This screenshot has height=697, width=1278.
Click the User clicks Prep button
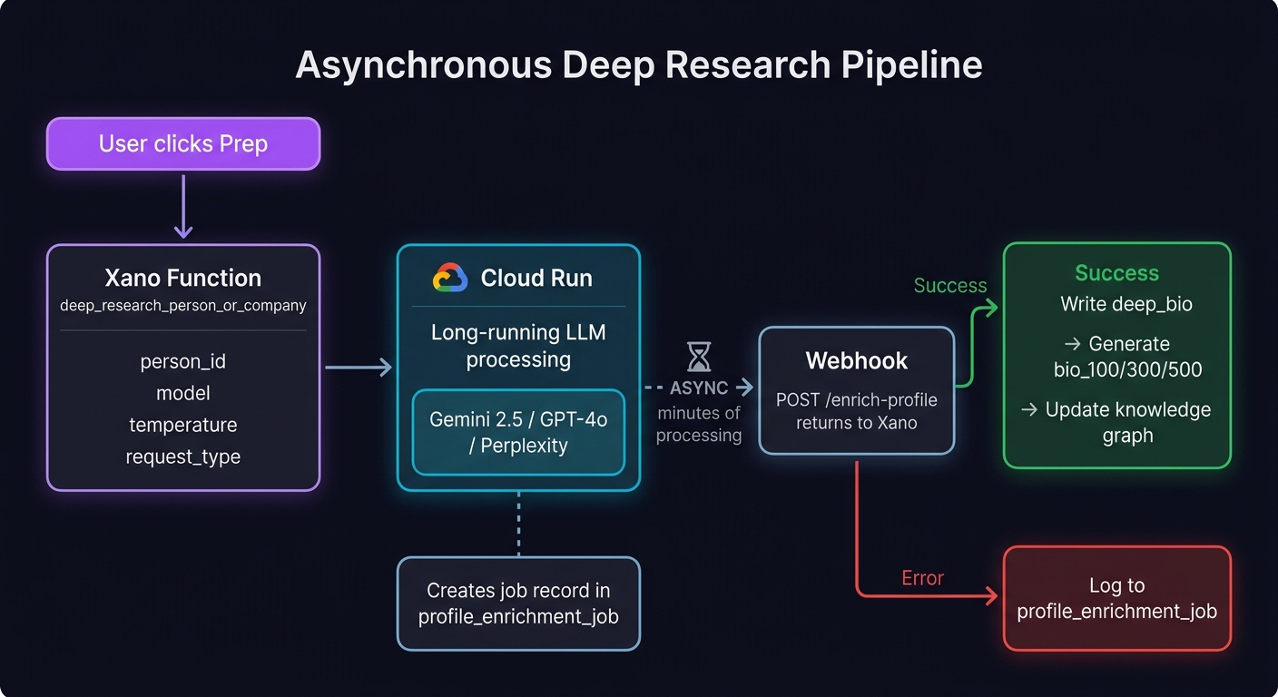[x=182, y=143]
